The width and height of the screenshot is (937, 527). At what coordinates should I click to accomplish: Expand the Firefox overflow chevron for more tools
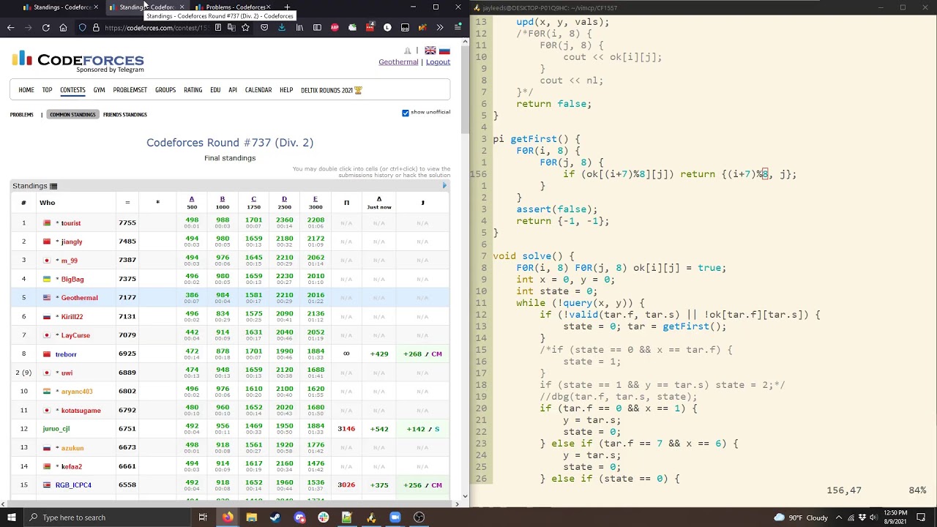click(439, 28)
